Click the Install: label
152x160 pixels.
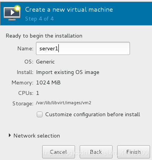[x=25, y=72]
